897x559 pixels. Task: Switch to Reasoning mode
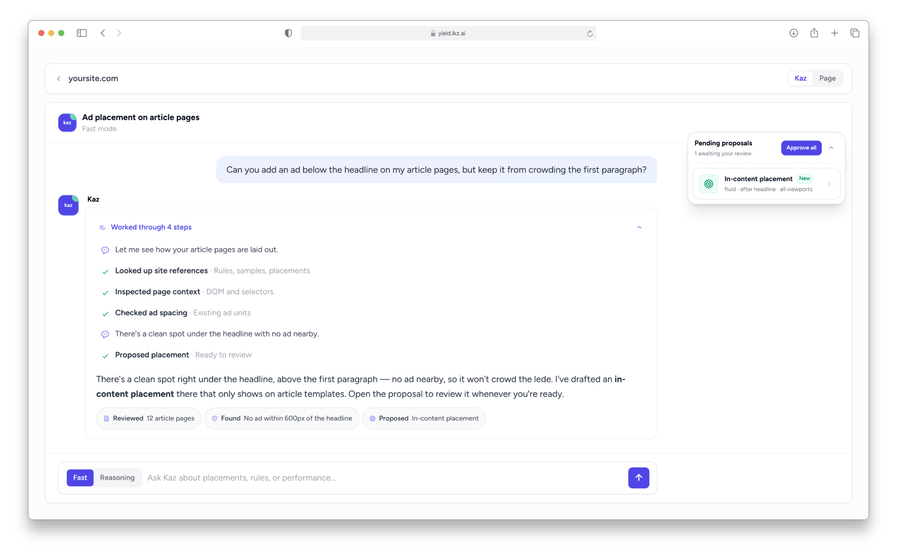pos(117,478)
